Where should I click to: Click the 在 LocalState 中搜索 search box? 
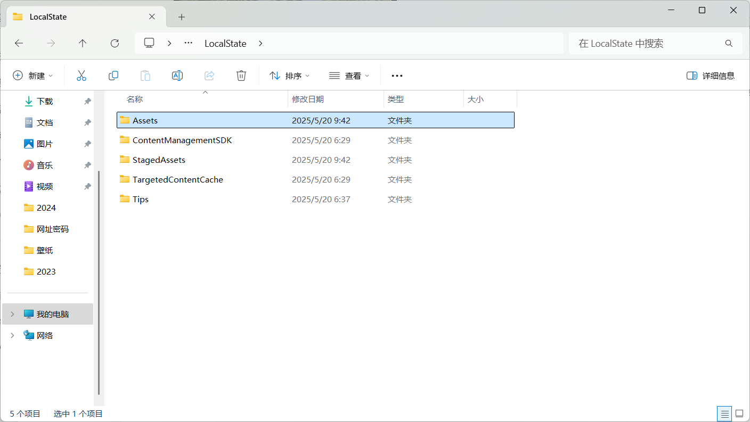(x=647, y=44)
